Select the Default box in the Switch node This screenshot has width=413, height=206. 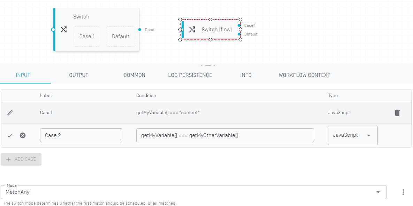(x=121, y=37)
